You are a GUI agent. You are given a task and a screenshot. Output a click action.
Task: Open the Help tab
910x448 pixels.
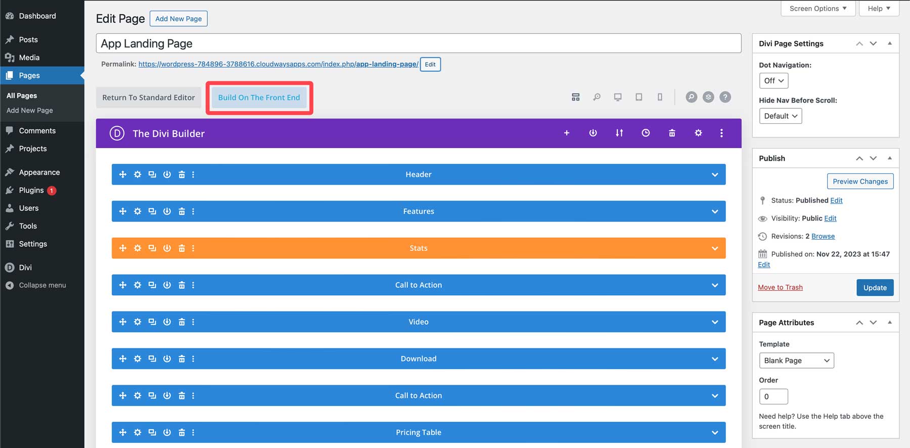pyautogui.click(x=879, y=9)
